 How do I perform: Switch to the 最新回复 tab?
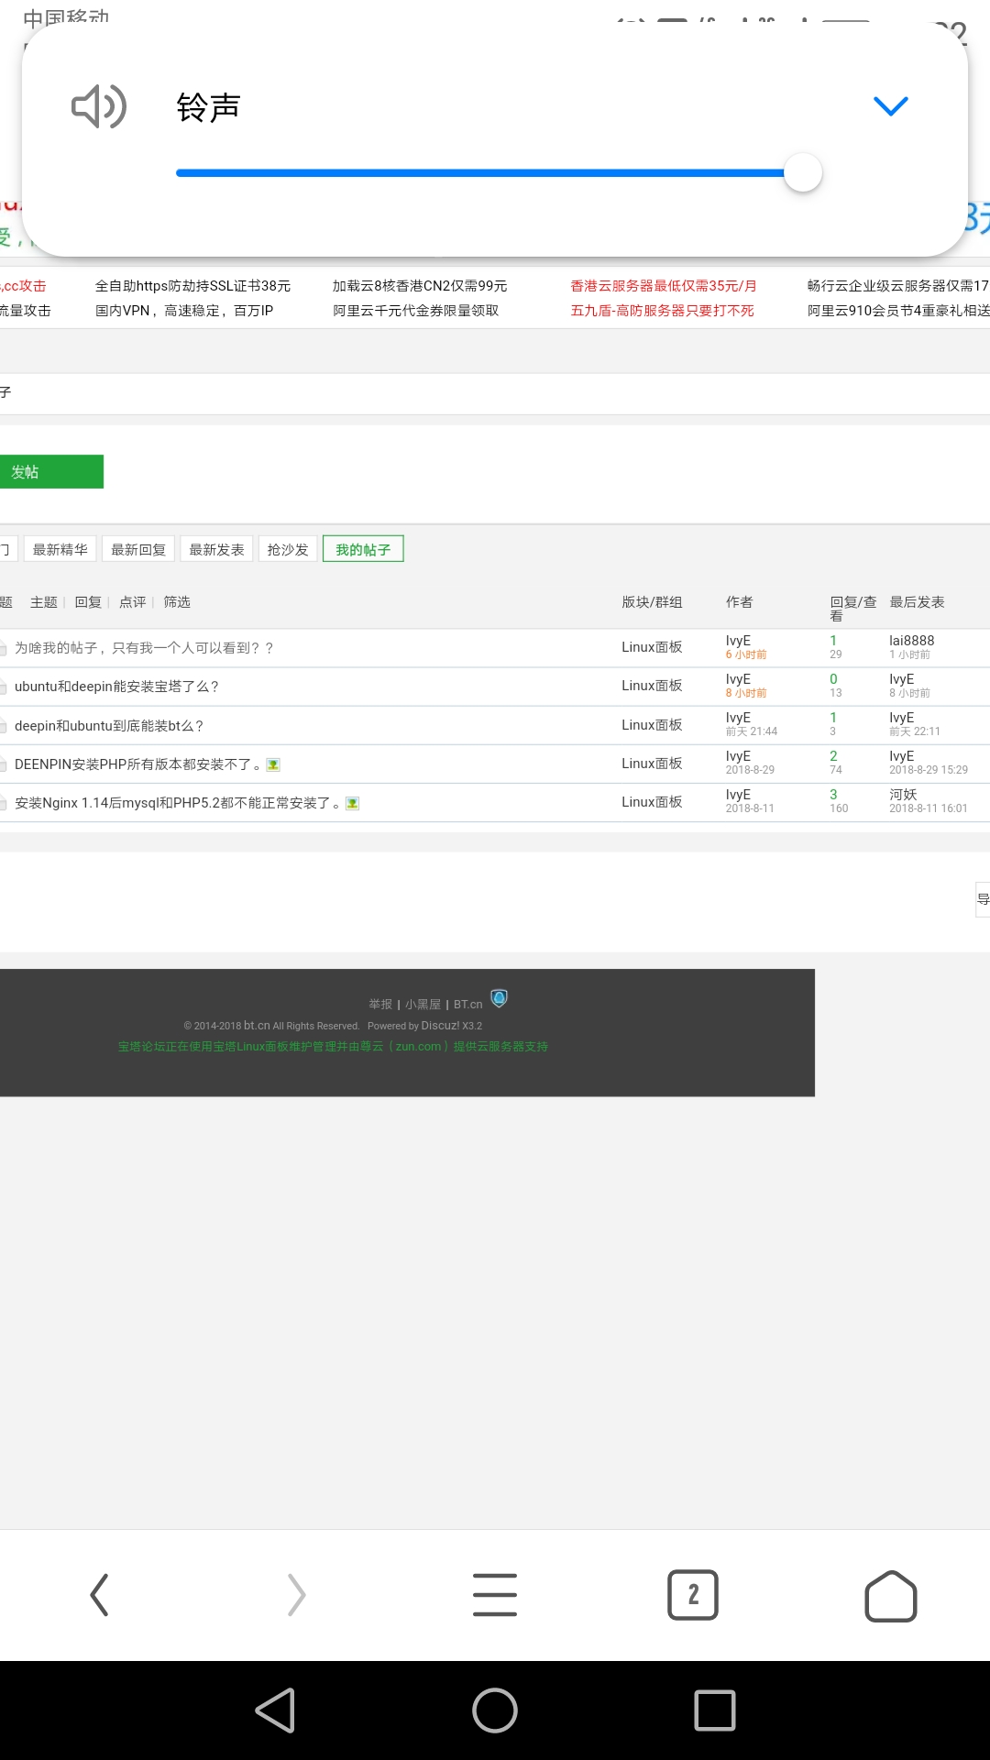(x=138, y=549)
